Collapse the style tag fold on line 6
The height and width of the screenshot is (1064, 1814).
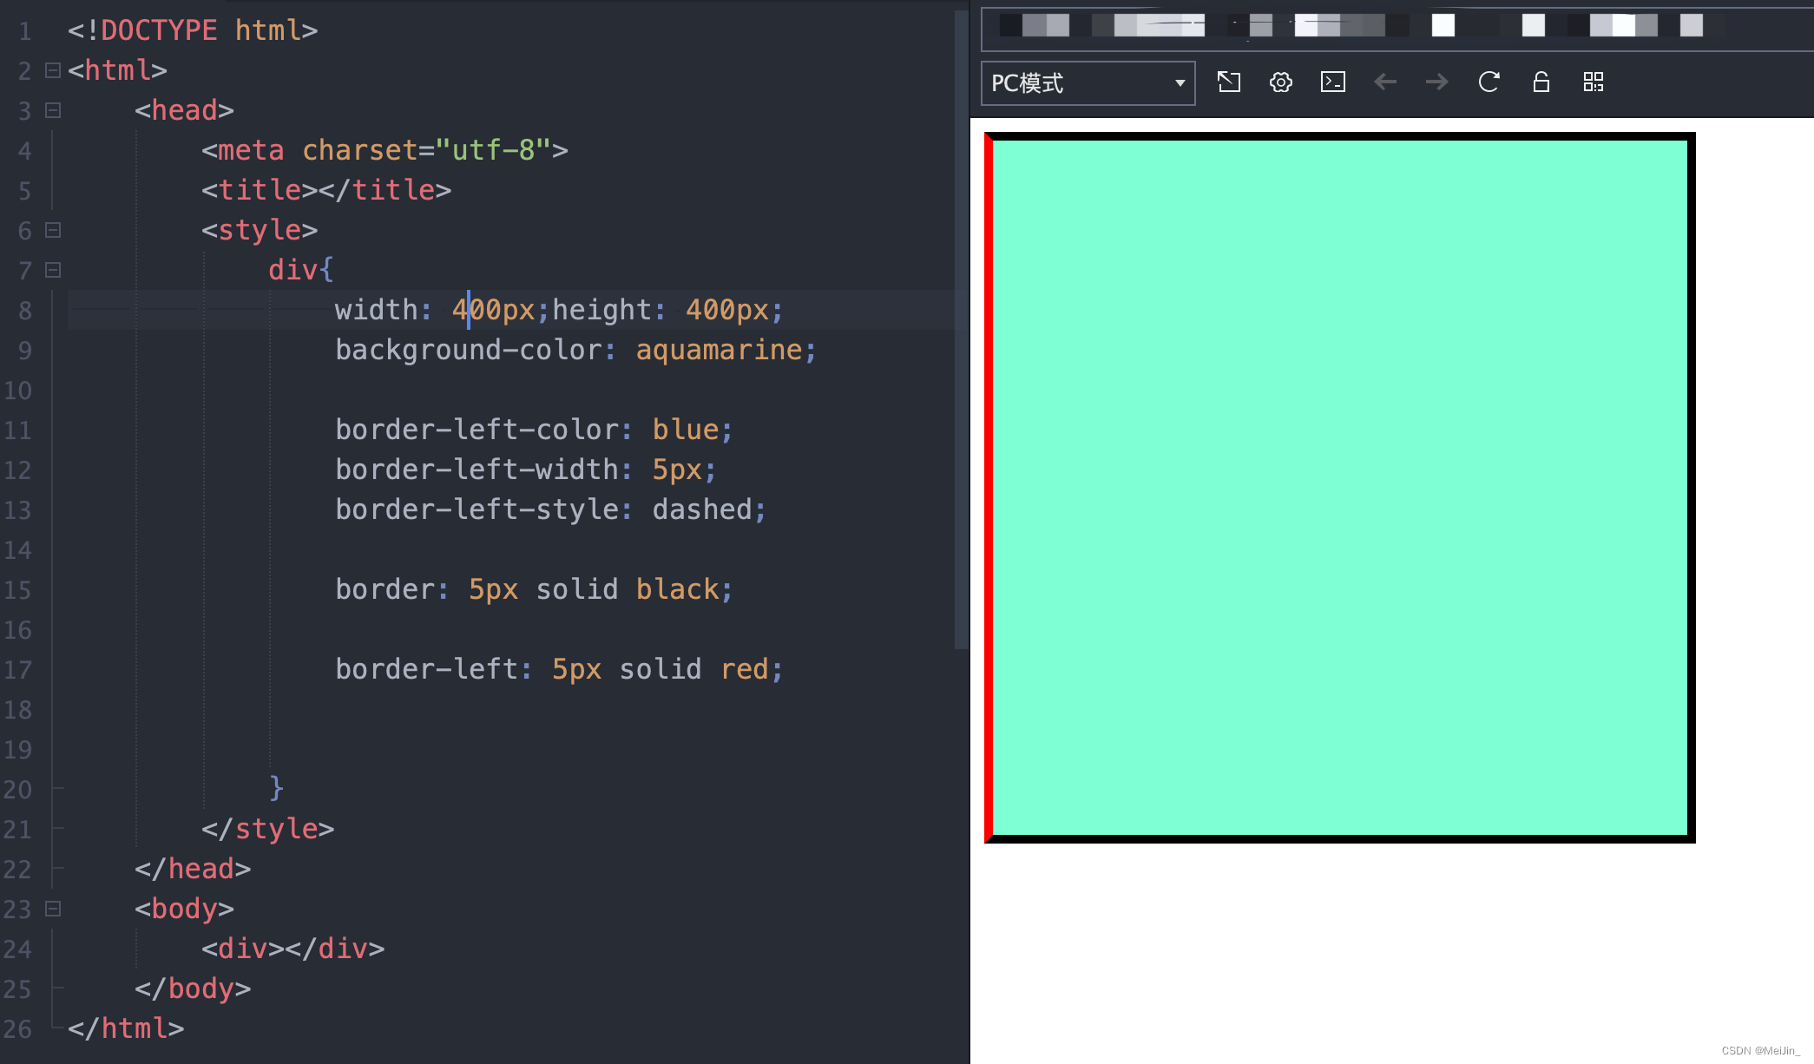[x=53, y=230]
